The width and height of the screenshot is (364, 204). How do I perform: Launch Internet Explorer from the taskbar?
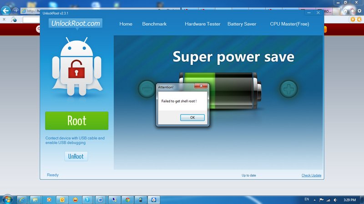coord(21,199)
